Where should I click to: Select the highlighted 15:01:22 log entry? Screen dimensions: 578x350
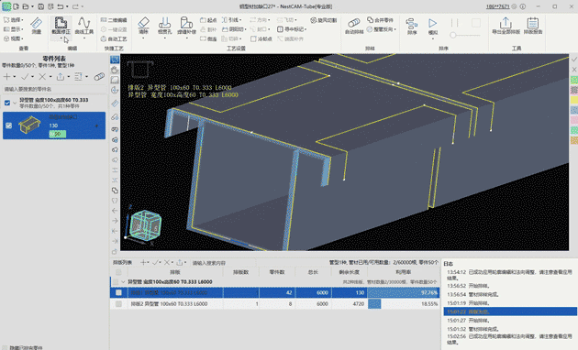510,312
